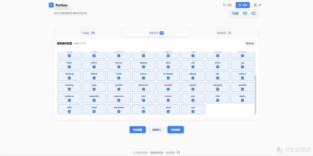Click the qupansou plugin name
313x156 pixels.
click(x=119, y=96)
